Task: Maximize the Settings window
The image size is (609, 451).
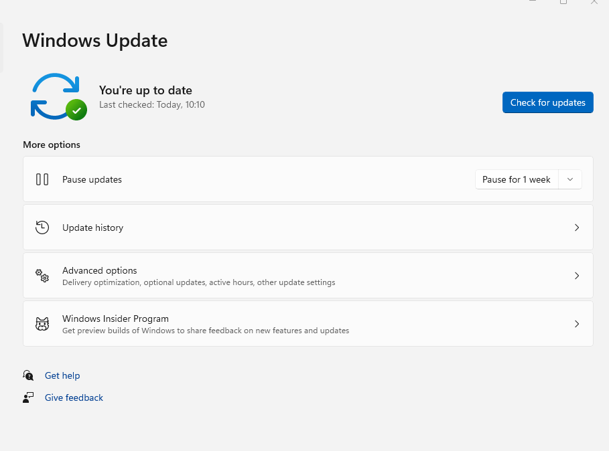Action: tap(563, 2)
